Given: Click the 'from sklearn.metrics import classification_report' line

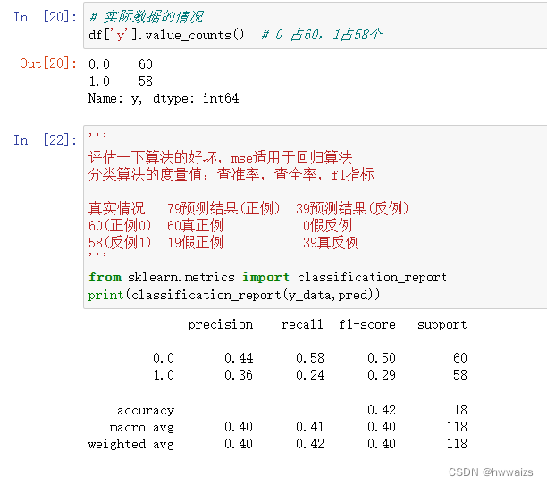Looking at the screenshot, I should point(267,277).
